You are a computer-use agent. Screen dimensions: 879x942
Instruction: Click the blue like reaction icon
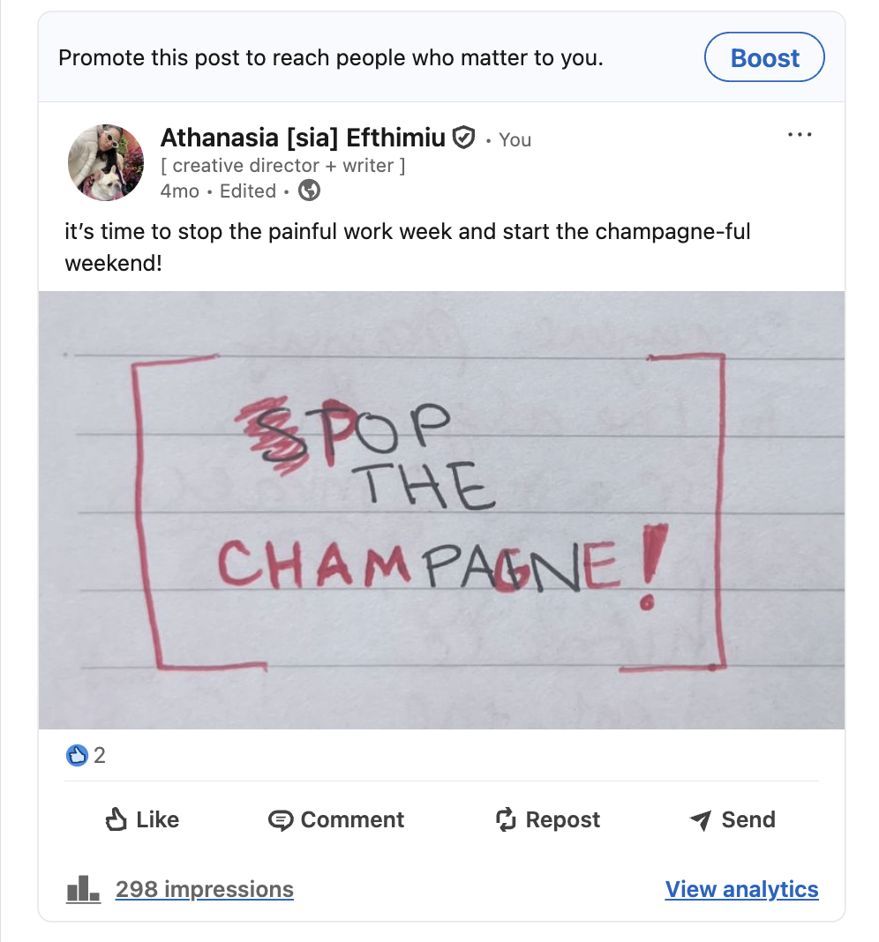pos(77,755)
